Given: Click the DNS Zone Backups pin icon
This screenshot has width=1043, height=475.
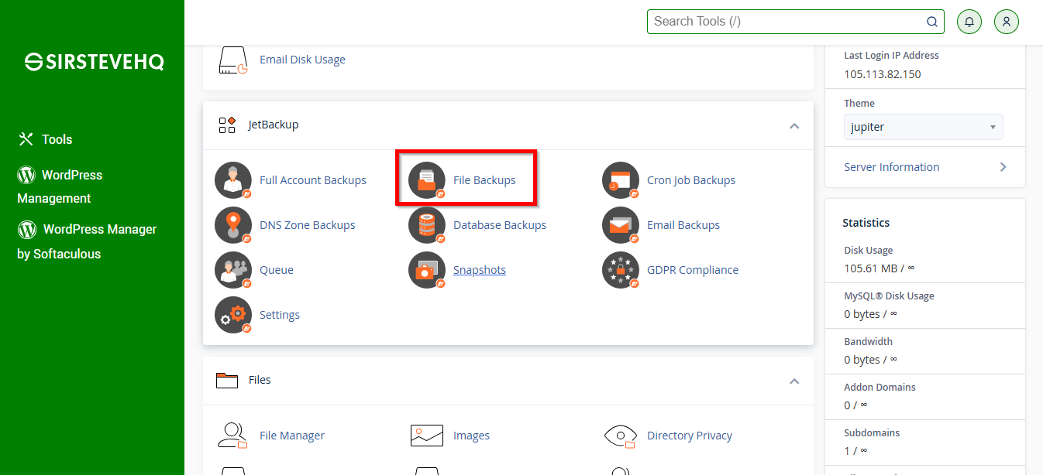Looking at the screenshot, I should click(x=233, y=225).
